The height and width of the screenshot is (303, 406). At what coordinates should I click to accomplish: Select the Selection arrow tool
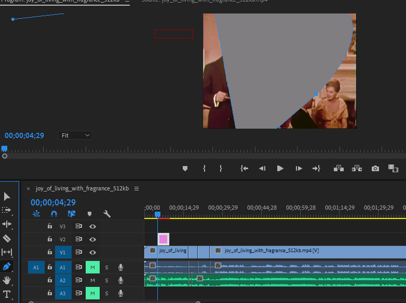pos(7,197)
